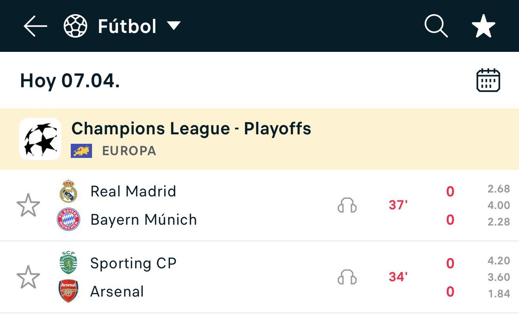Click the soccer ball sport icon
Viewport: 519px width, 328px height.
coord(75,26)
